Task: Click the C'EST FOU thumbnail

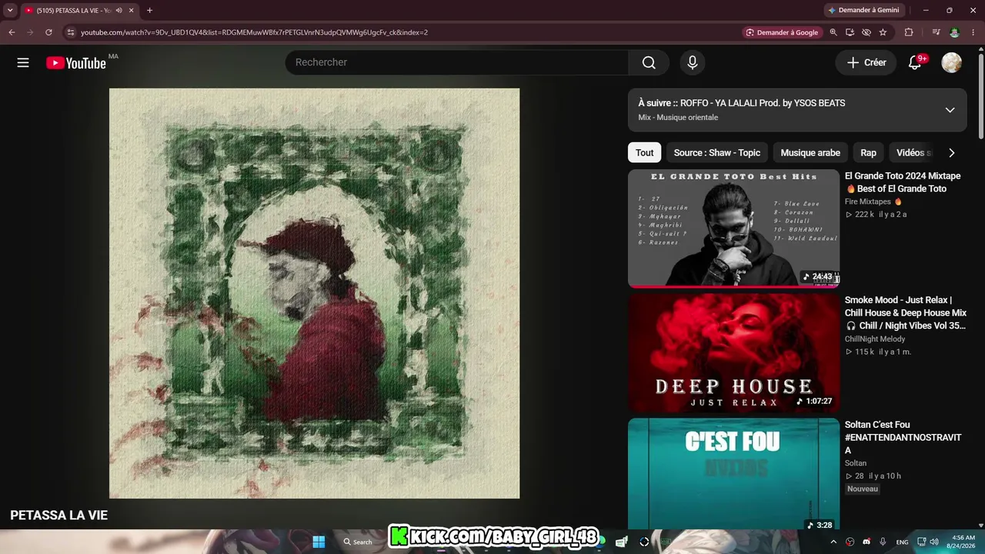Action: (733, 474)
